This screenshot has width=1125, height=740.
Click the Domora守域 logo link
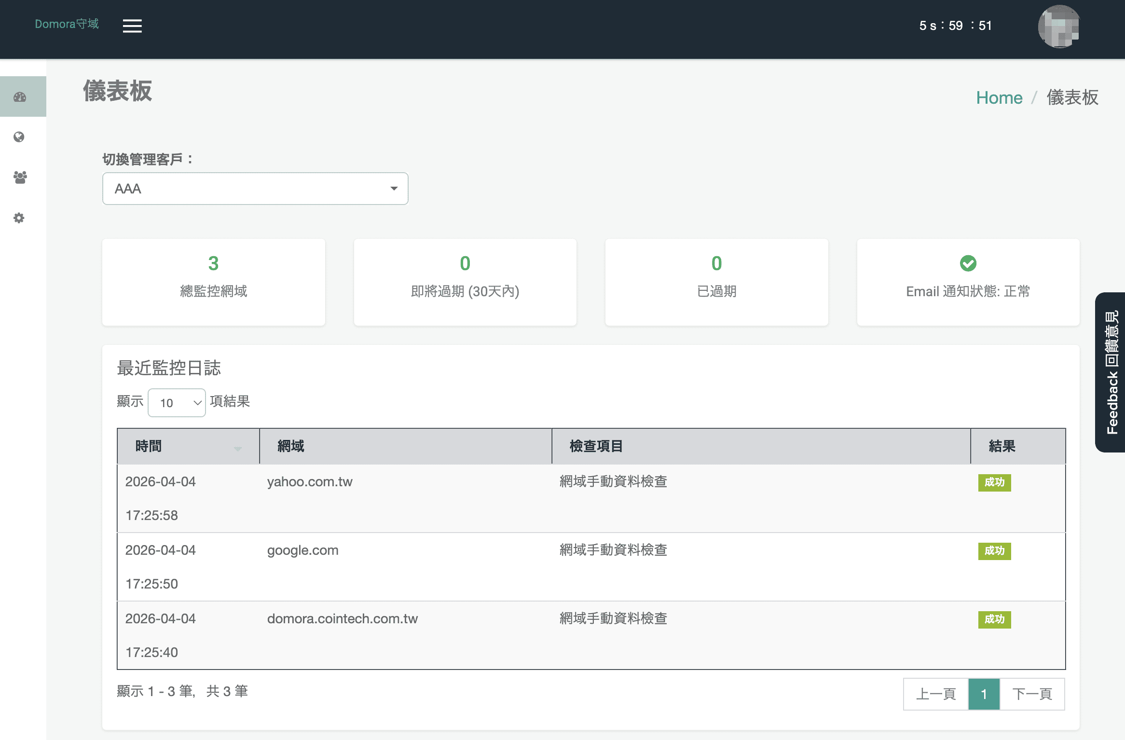pos(67,24)
